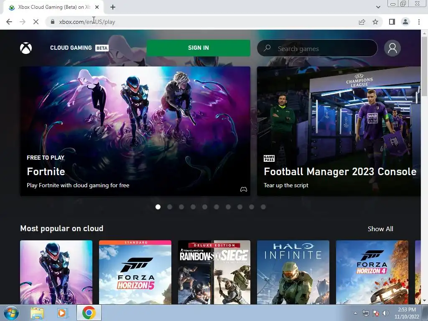Click the volume speaker tray icon
The width and height of the screenshot is (428, 321).
tap(386, 313)
